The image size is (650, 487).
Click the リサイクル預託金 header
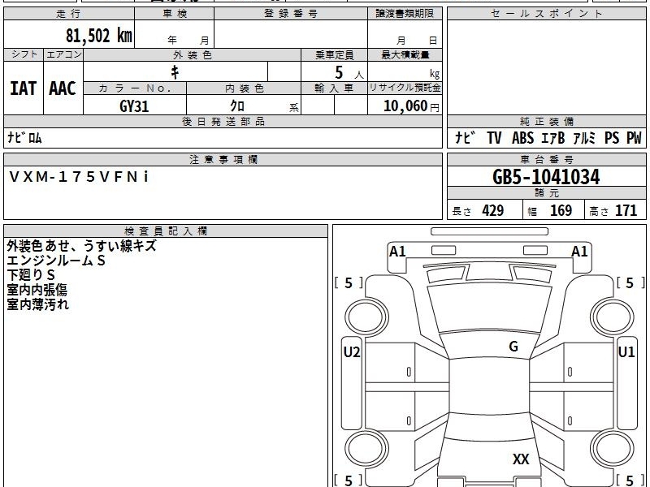(405, 88)
